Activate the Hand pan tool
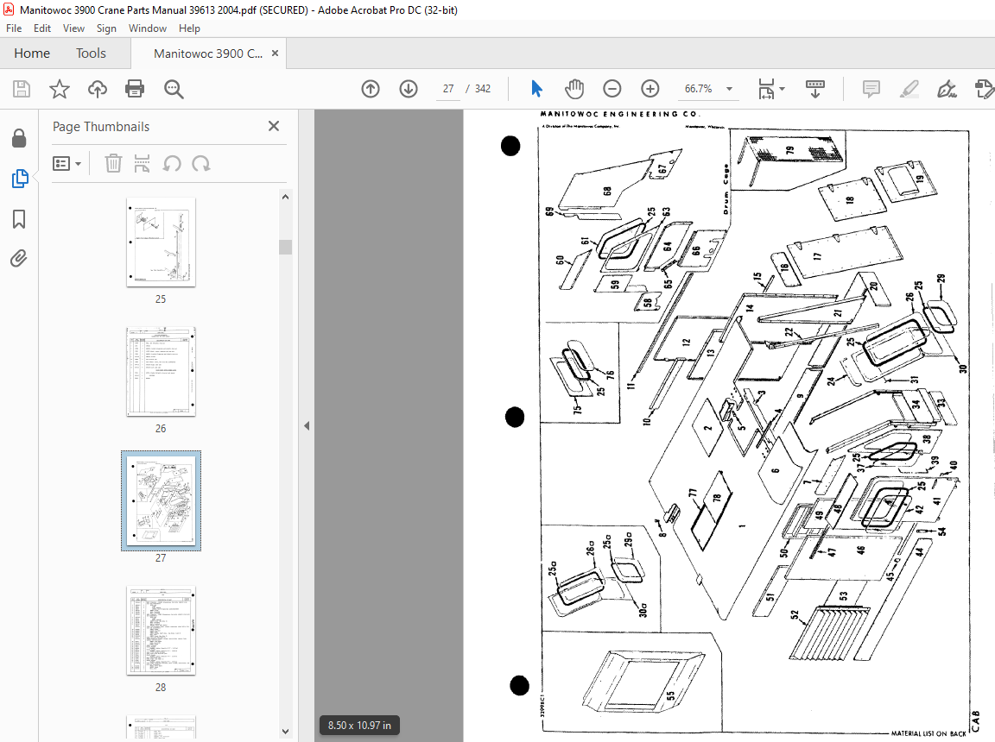 click(x=574, y=89)
